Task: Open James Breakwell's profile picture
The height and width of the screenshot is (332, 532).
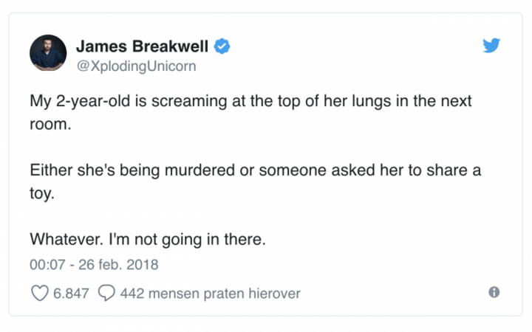Action: coord(48,53)
